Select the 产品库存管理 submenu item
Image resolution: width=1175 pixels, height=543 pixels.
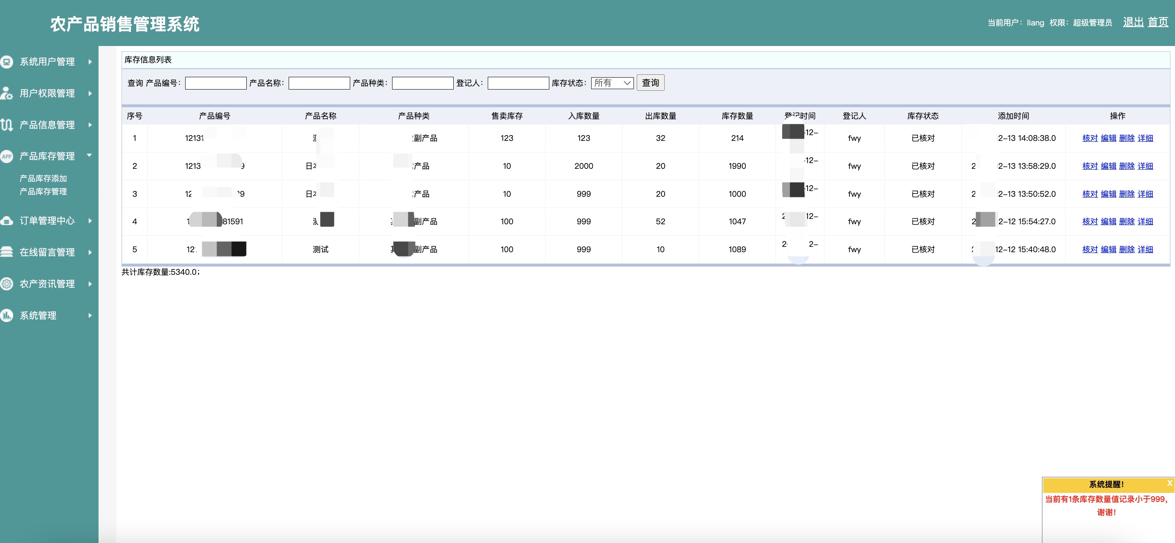(x=44, y=192)
